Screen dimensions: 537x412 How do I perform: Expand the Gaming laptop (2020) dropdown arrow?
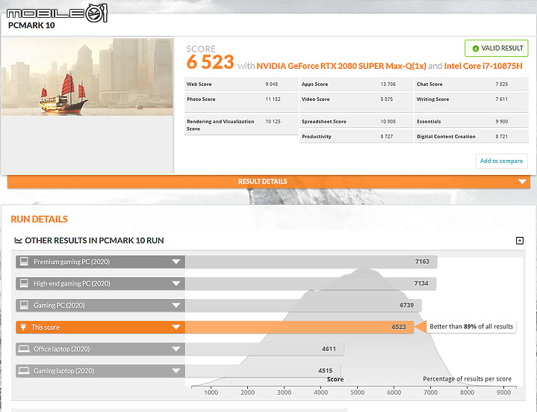coord(176,371)
